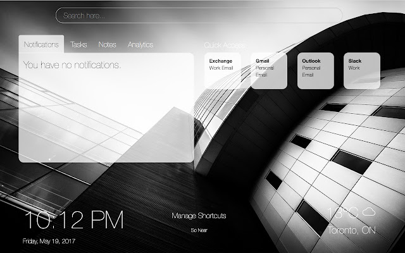Click the Quick Access heading

(225, 46)
